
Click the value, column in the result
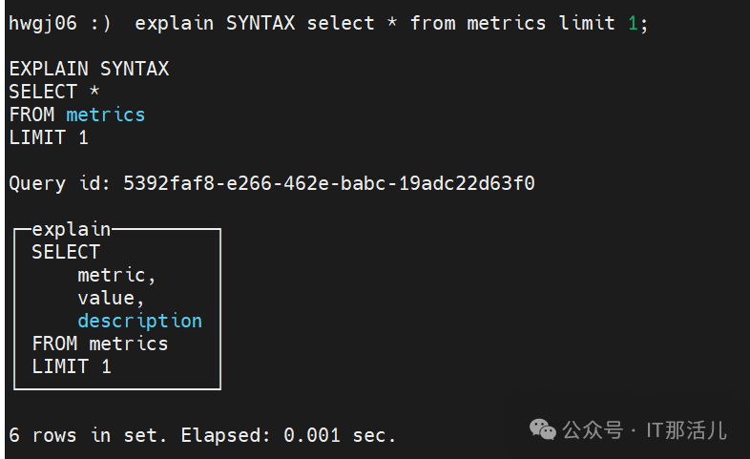click(x=111, y=298)
